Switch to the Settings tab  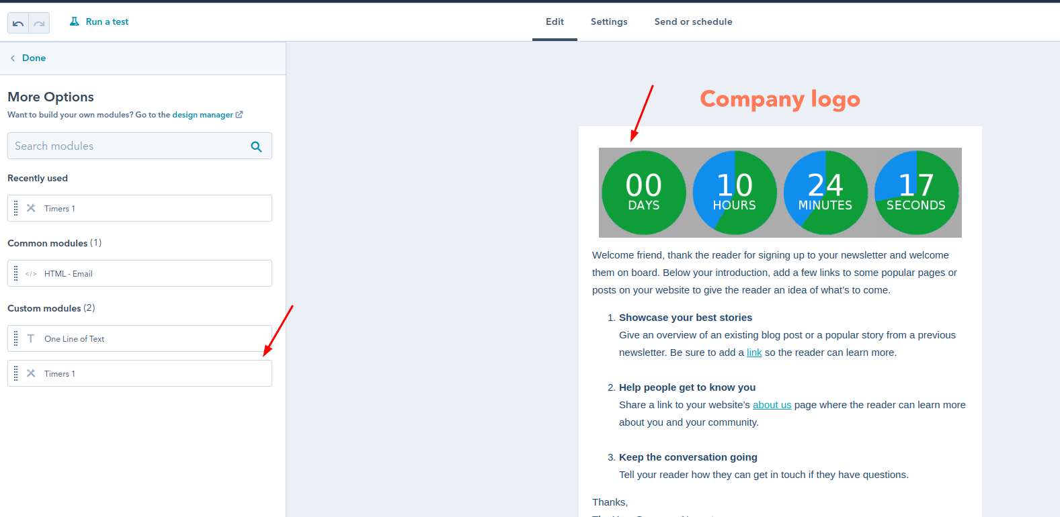click(609, 21)
